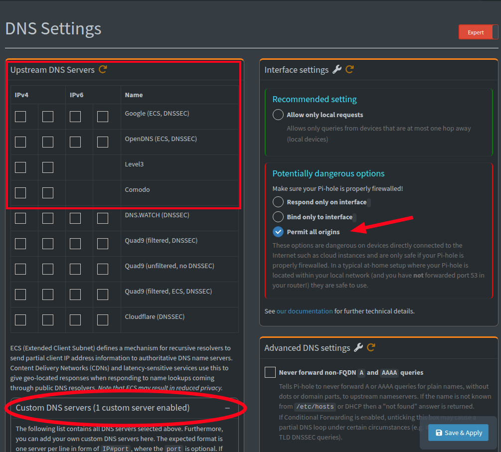501x452 pixels.
Task: Click the Save & Apply button
Action: pos(458,433)
